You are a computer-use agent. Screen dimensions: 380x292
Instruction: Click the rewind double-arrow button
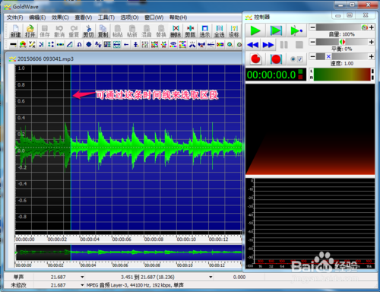tap(252, 45)
